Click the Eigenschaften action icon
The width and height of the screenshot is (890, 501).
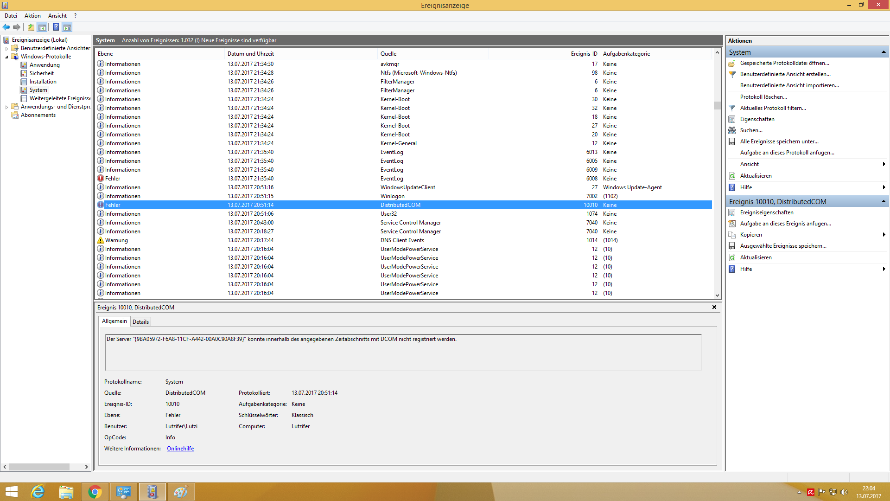(x=732, y=119)
